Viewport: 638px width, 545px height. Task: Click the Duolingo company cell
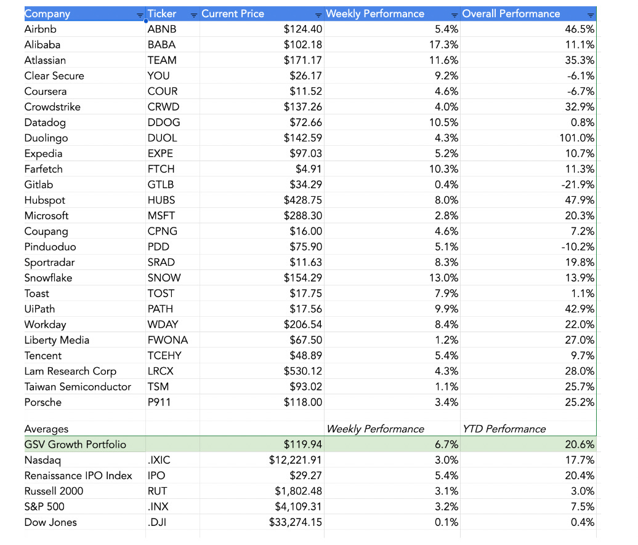point(84,138)
